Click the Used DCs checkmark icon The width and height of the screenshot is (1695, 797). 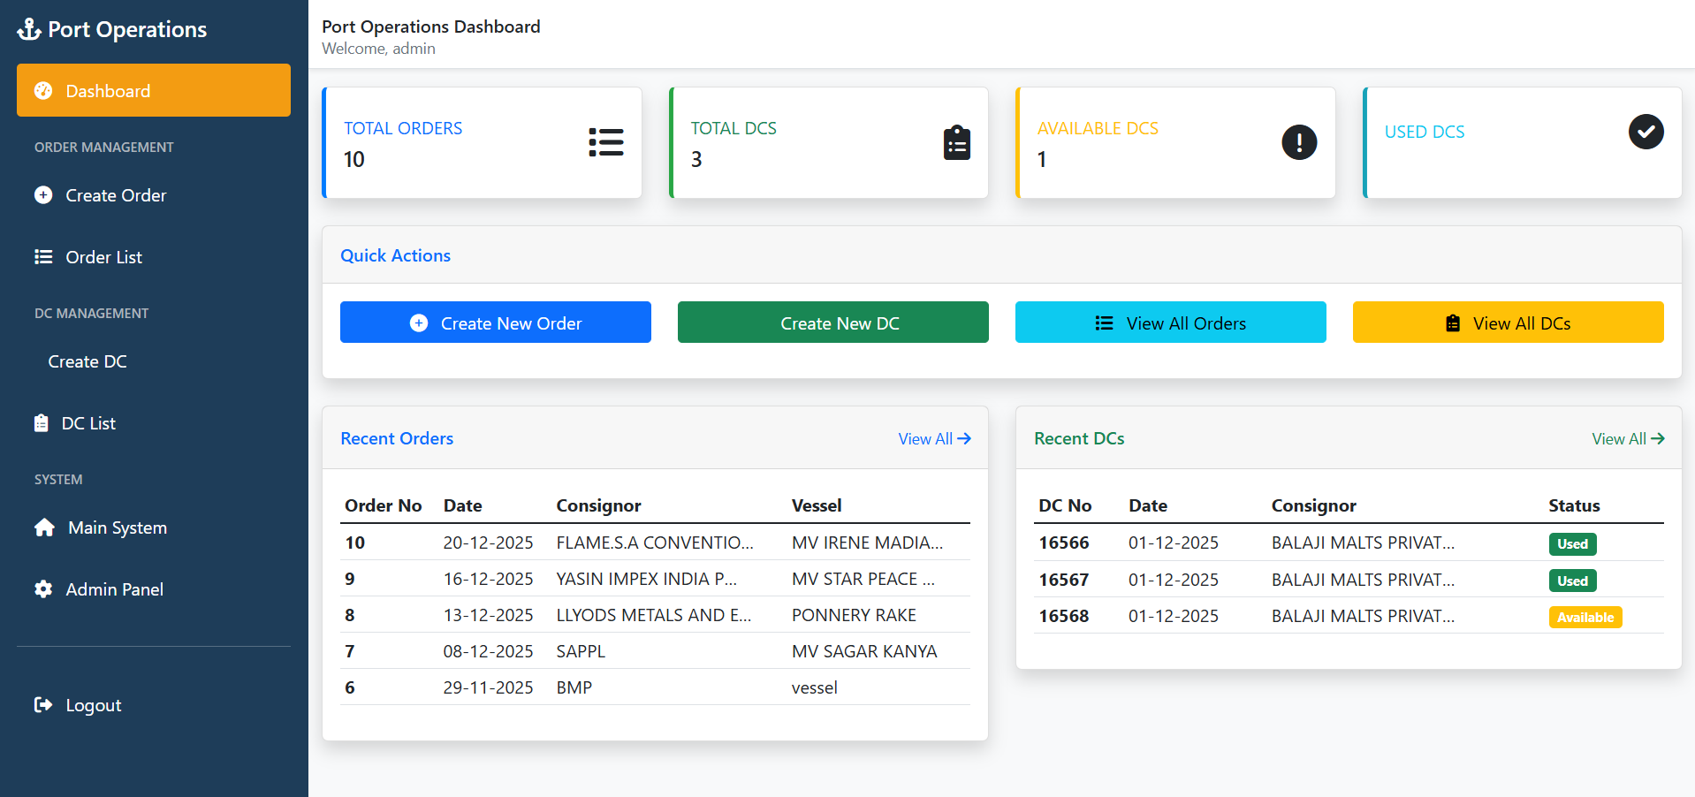(1645, 132)
